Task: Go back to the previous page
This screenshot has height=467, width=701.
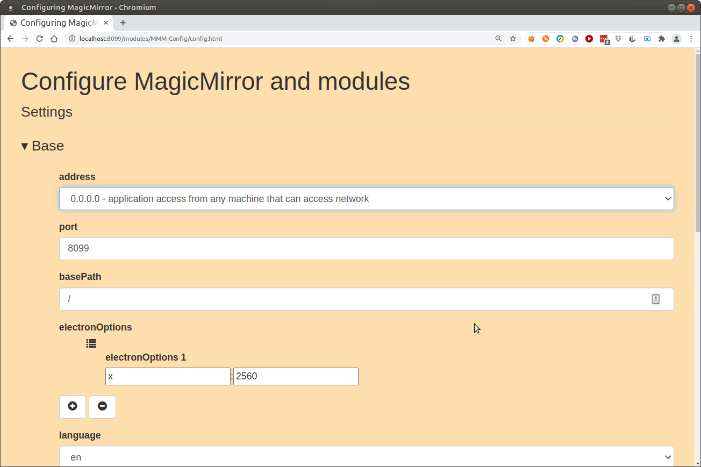Action: 10,39
